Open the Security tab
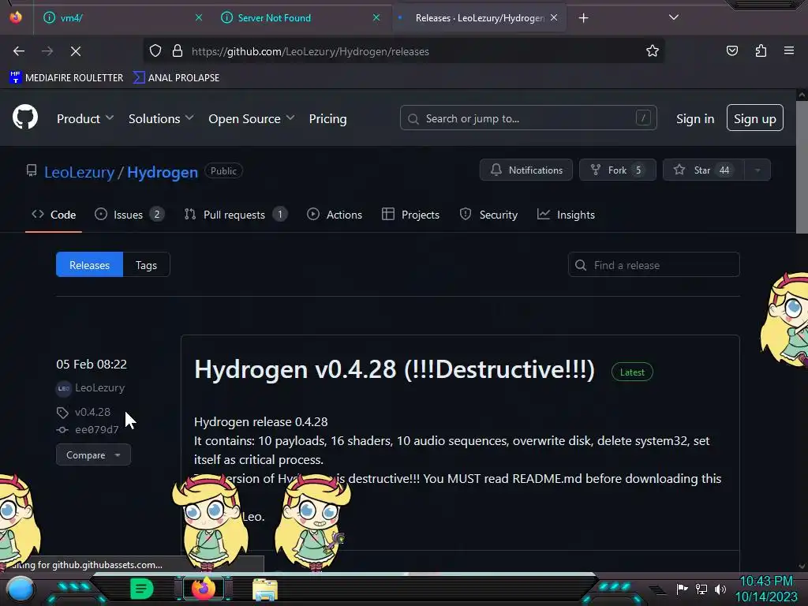 coord(488,215)
